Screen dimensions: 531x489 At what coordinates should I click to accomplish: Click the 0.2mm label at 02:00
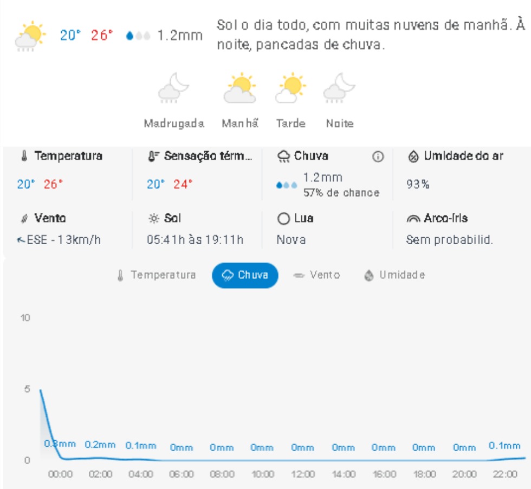100,445
